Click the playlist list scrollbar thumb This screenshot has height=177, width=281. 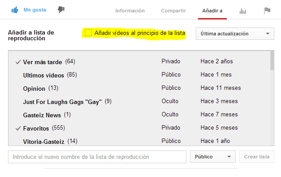coord(272,60)
